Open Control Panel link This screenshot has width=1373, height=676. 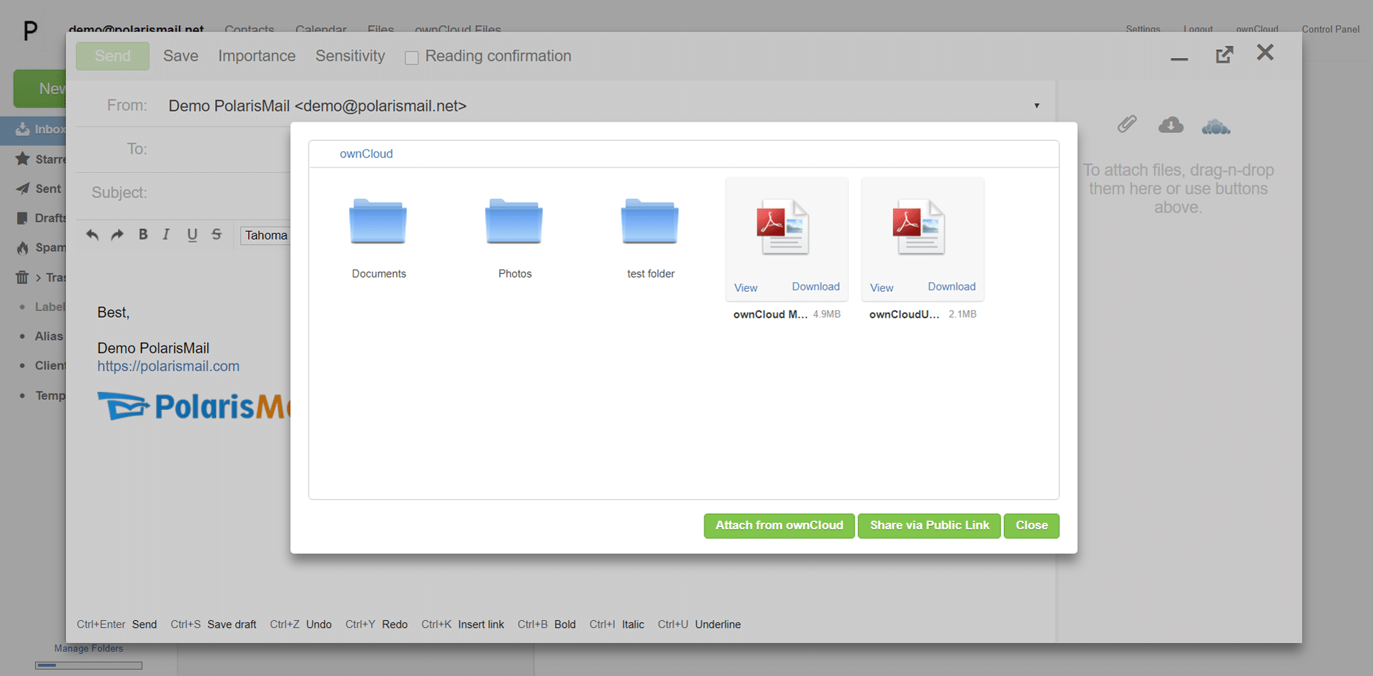[x=1330, y=29]
